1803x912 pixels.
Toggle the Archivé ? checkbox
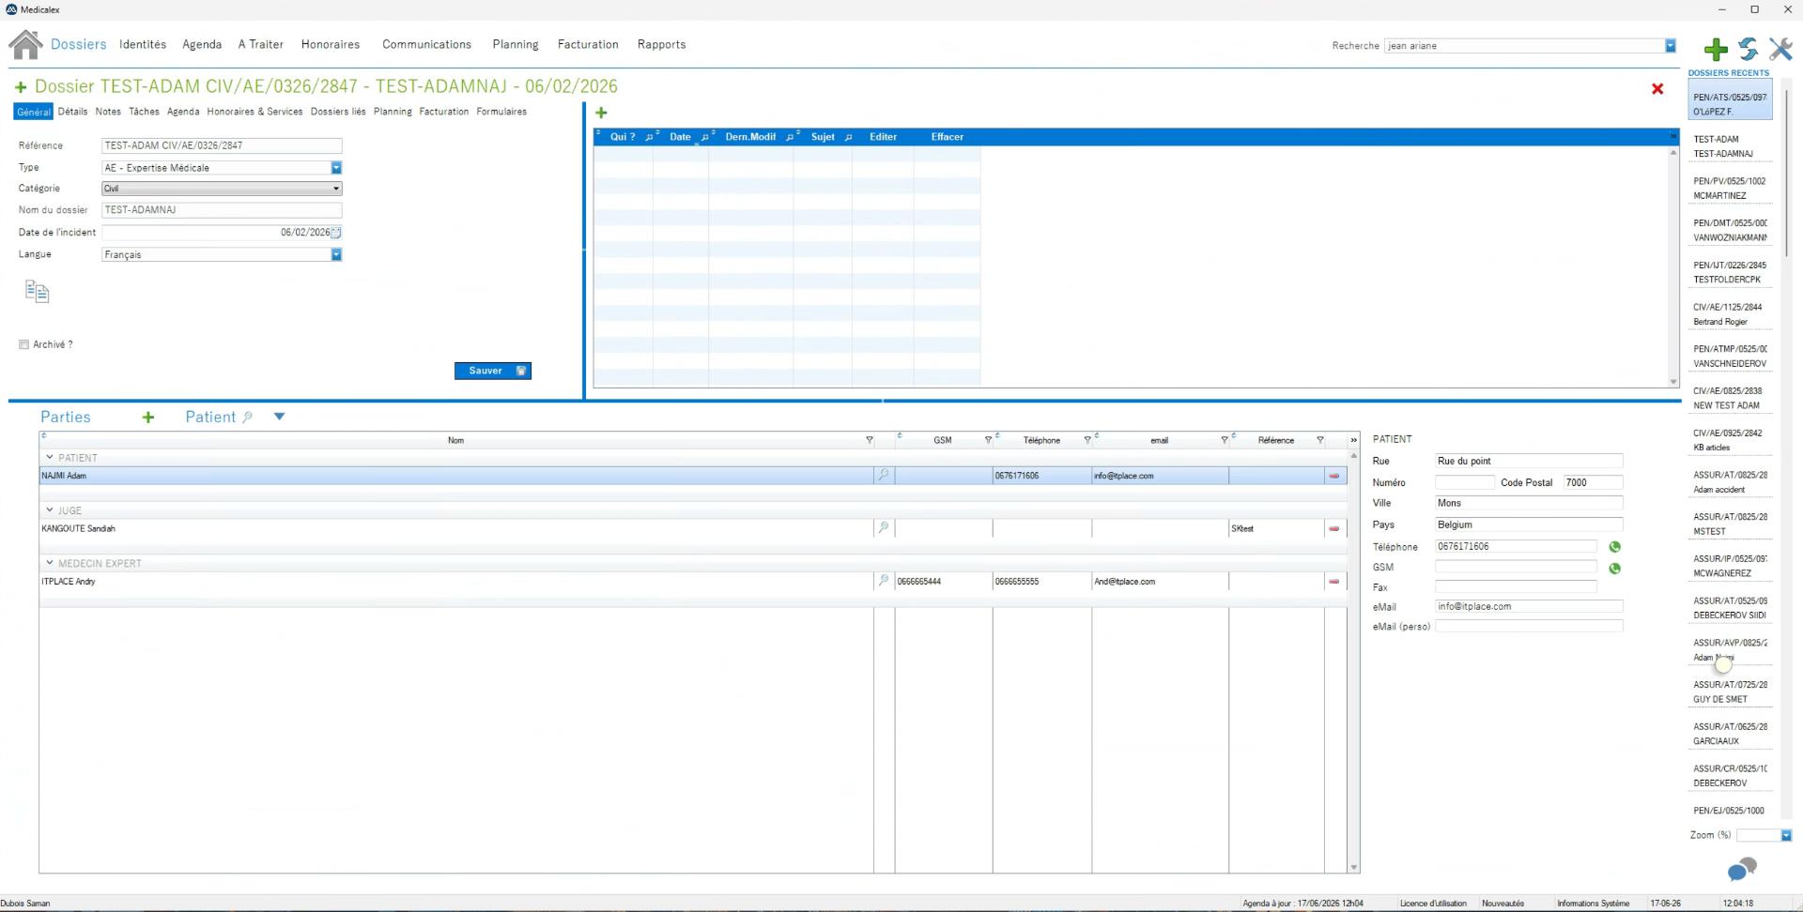tap(23, 344)
